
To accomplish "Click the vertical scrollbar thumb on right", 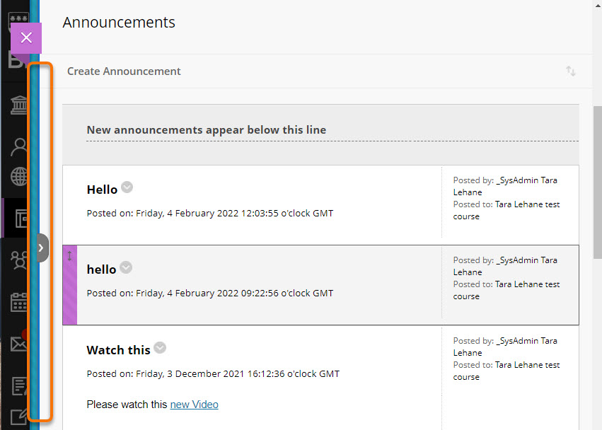I will [597, 182].
